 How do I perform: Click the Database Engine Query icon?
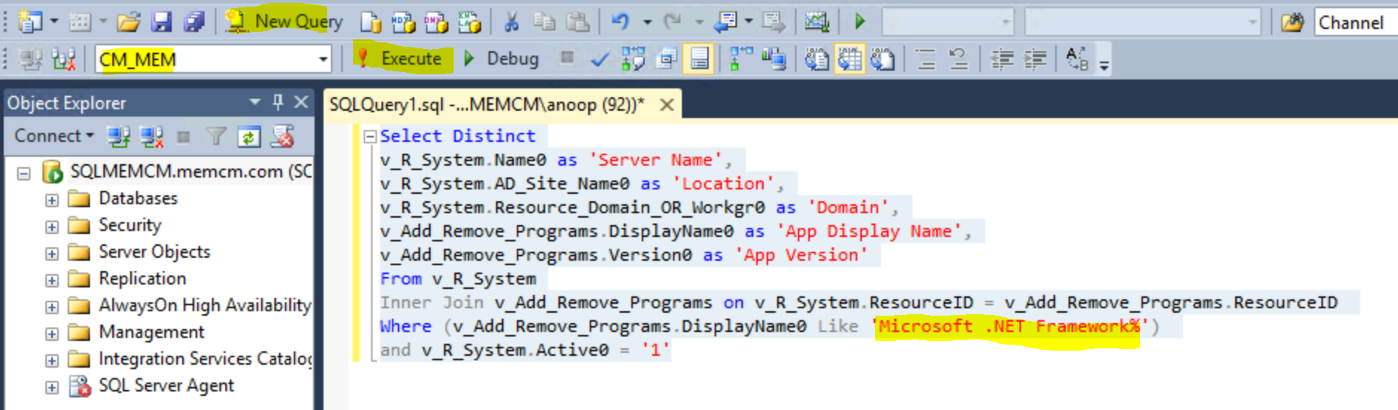[370, 23]
